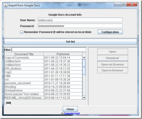
Task: Select the row published 2010-08-22 22:37:04
Action: 43,90
